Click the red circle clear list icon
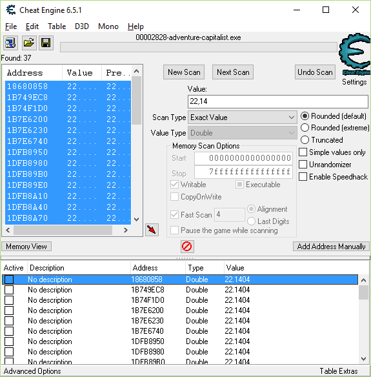The height and width of the screenshot is (377, 371). point(187,247)
